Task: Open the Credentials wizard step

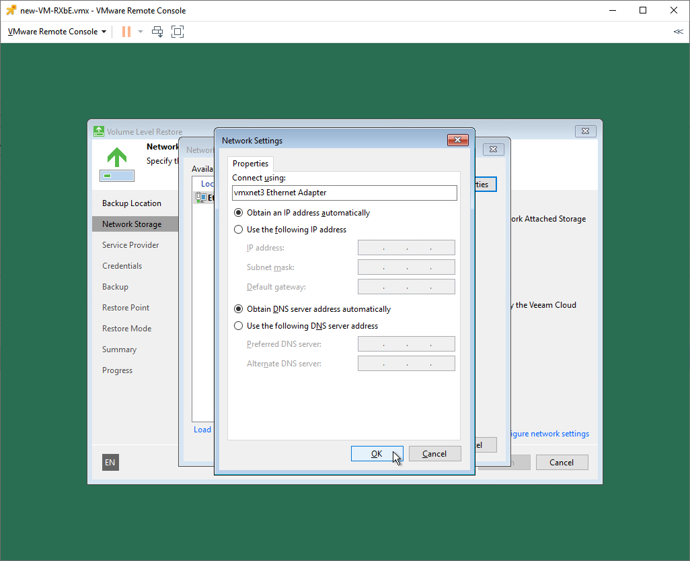Action: click(x=122, y=266)
